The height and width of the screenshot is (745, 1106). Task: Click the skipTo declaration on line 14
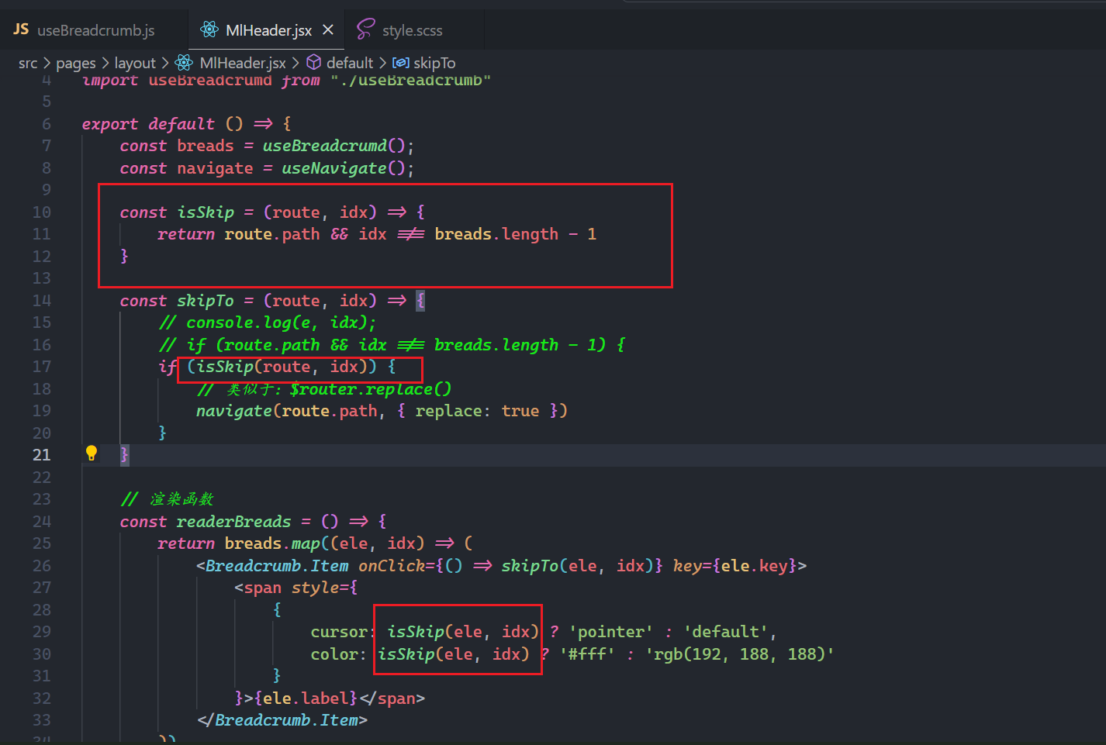206,301
